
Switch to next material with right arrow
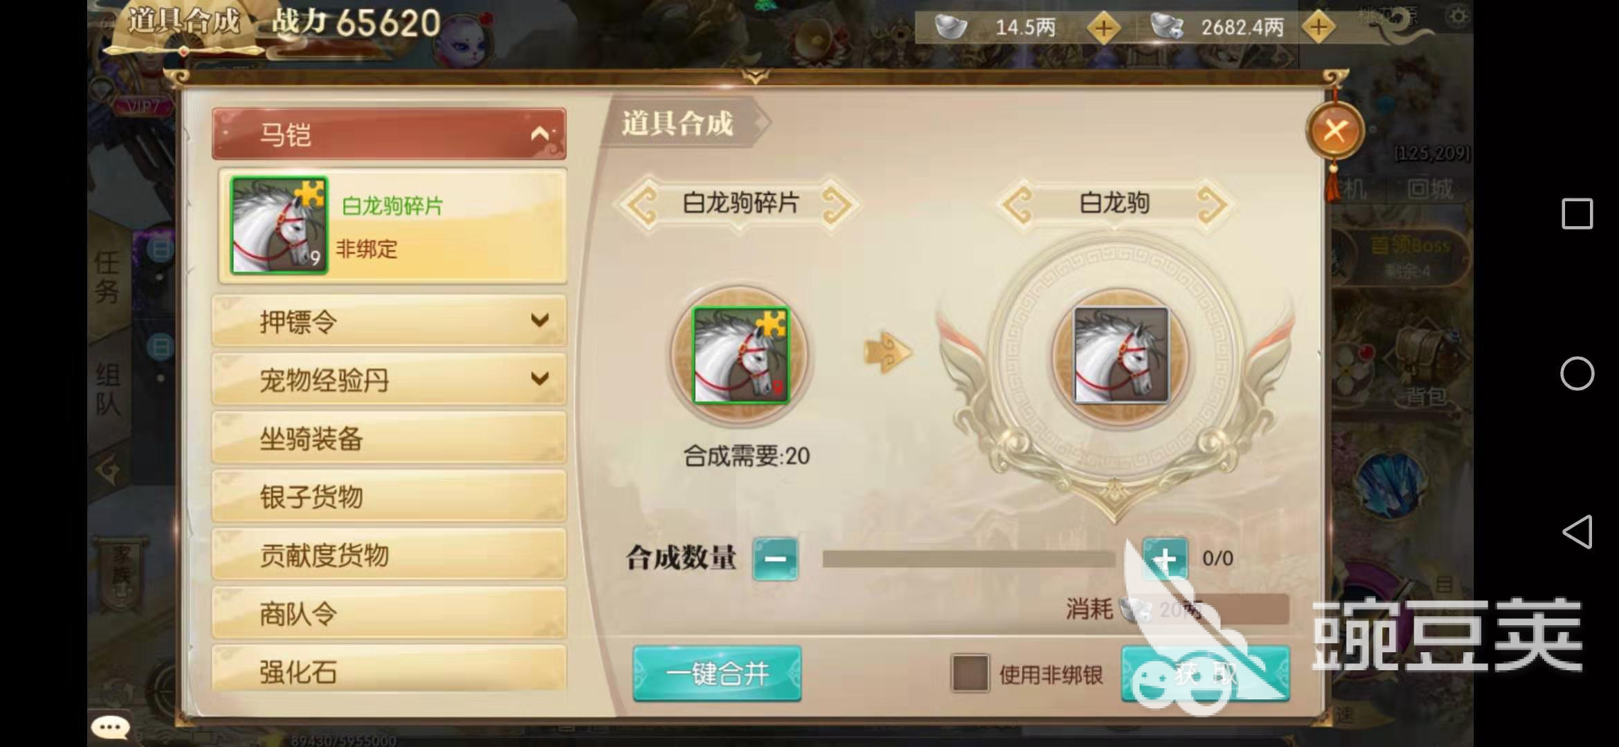coord(838,203)
